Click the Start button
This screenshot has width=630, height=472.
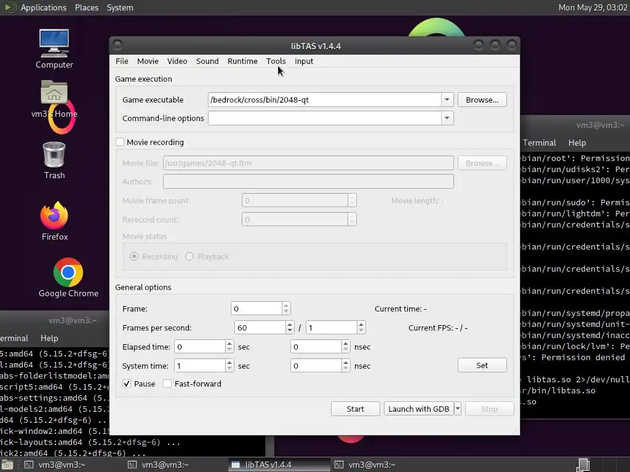tap(355, 409)
